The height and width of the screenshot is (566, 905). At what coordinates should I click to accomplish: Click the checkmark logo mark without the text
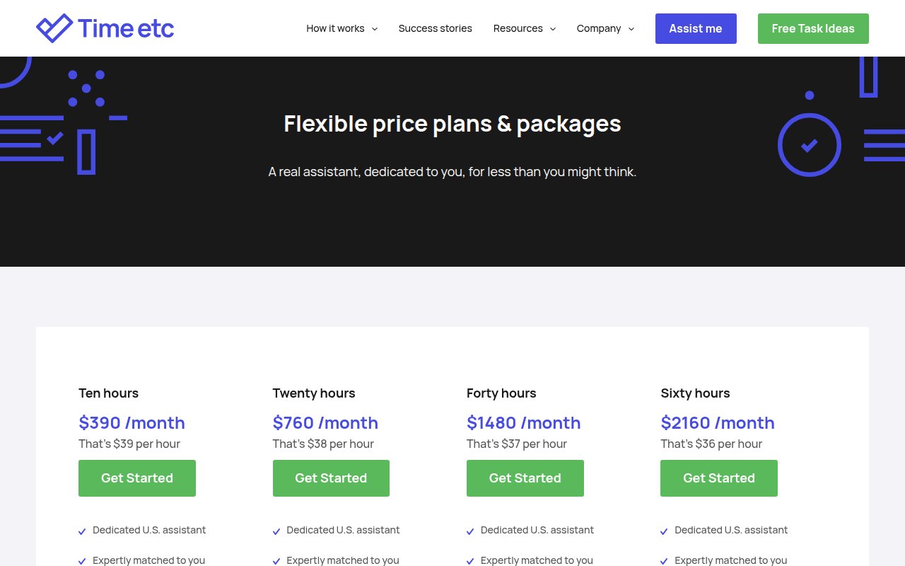(x=53, y=28)
